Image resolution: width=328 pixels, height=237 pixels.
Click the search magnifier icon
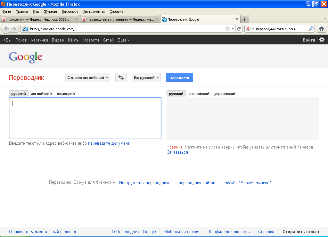311,29
